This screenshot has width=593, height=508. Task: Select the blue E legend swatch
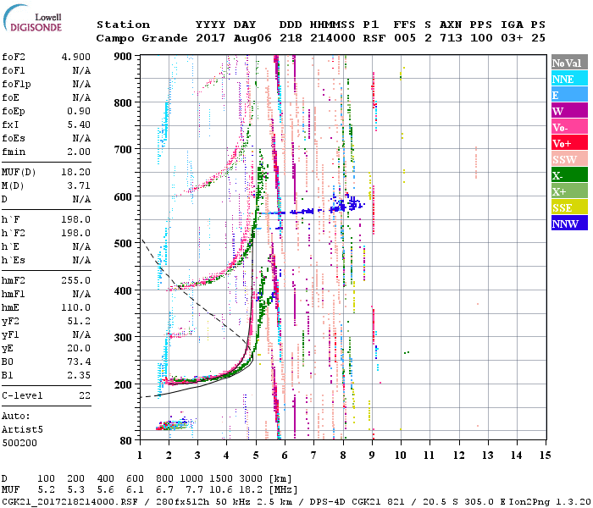point(569,95)
